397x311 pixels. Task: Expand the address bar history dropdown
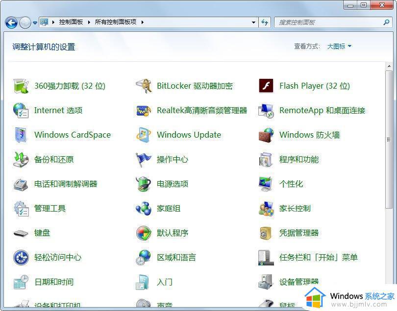pos(253,23)
